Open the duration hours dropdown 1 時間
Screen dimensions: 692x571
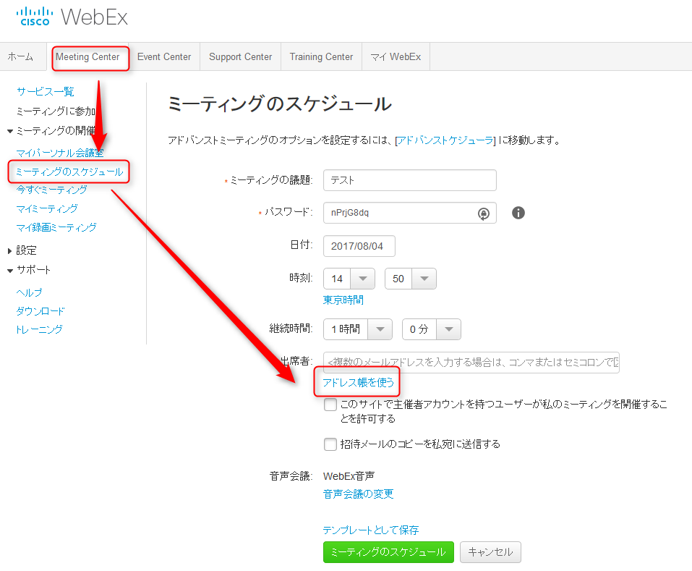(x=358, y=329)
